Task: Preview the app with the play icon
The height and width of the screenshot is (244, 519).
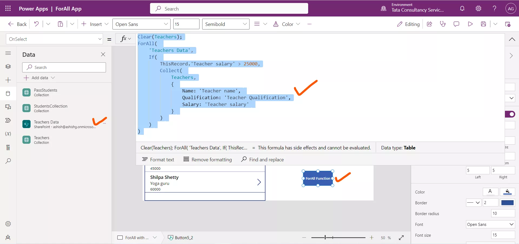Action: pyautogui.click(x=470, y=24)
